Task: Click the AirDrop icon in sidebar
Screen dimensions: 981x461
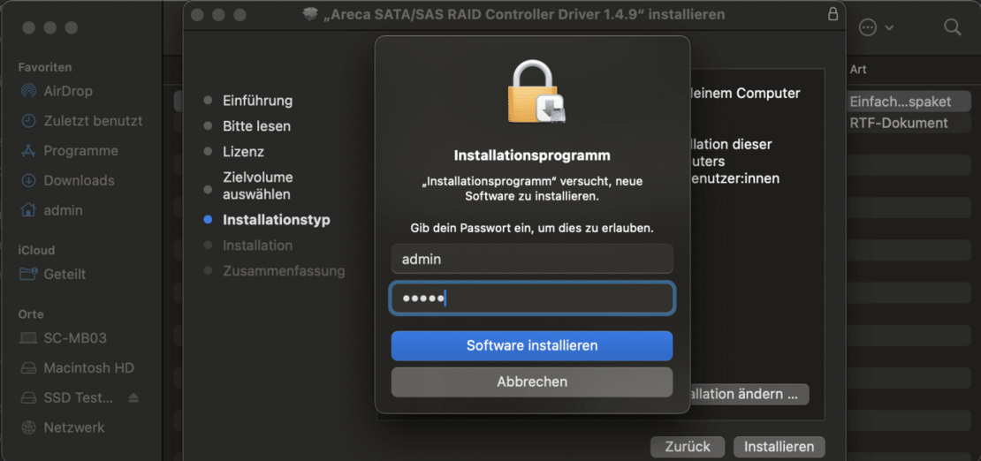Action: (29, 91)
